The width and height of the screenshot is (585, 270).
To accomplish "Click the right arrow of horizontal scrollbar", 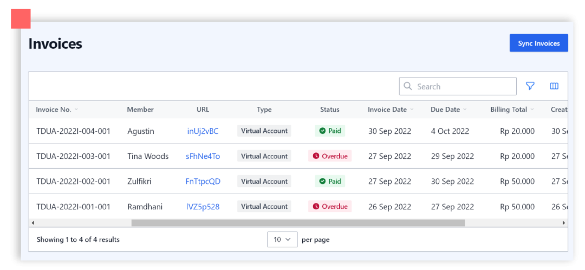I will click(x=564, y=223).
